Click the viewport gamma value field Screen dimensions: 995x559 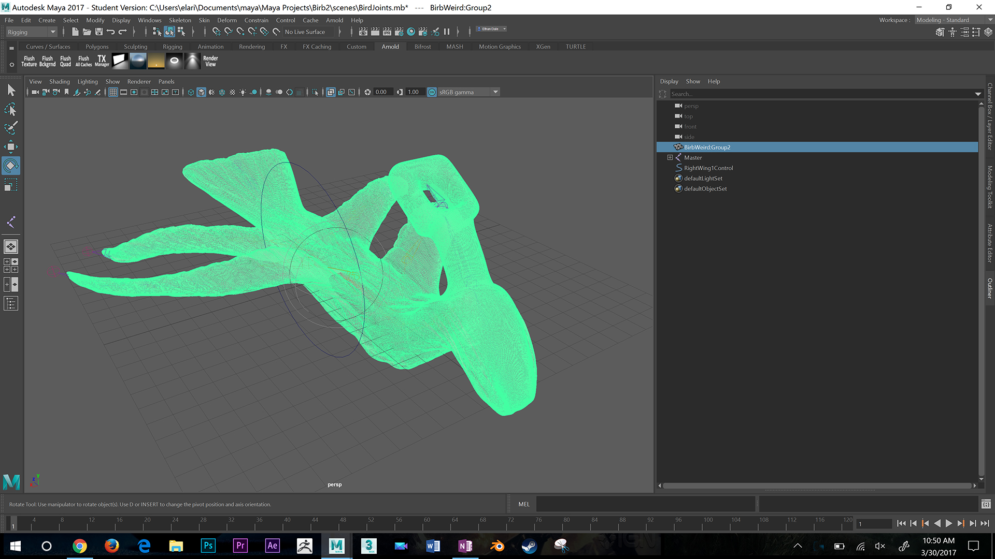click(415, 92)
